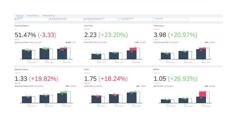Screen dimensions: 237x129
Task: Select the 1.75 COGS value
Action: 90,79
